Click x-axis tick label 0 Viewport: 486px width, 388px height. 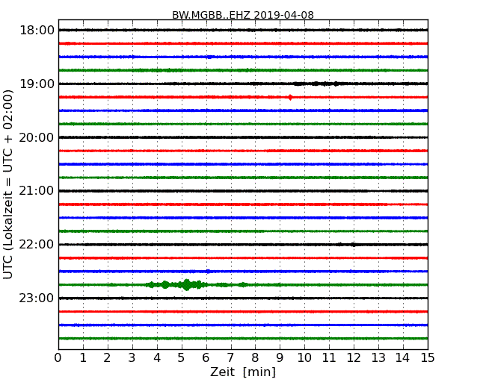pyautogui.click(x=58, y=357)
